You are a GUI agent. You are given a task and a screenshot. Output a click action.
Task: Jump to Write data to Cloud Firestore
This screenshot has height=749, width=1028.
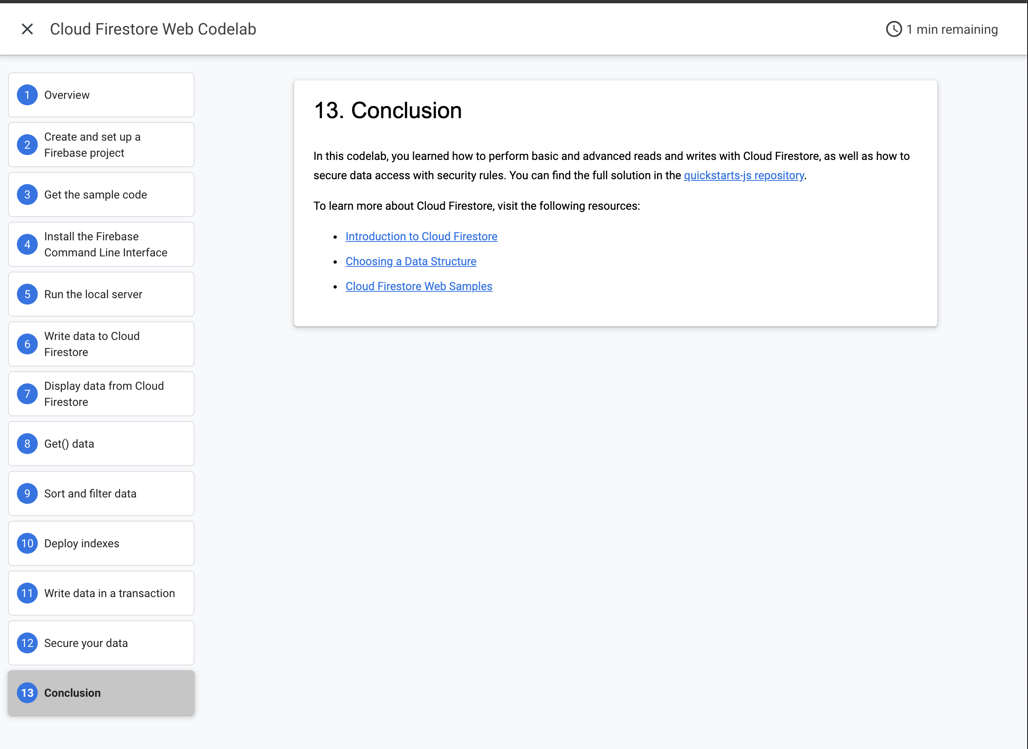92,344
